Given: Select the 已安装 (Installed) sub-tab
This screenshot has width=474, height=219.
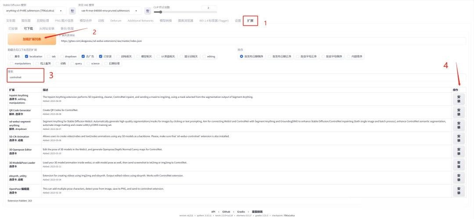Looking at the screenshot, I should tap(13, 28).
